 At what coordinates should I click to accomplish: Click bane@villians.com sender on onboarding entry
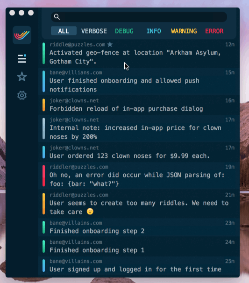[76, 72]
